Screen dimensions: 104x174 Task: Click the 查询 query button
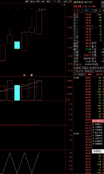(96, 11)
